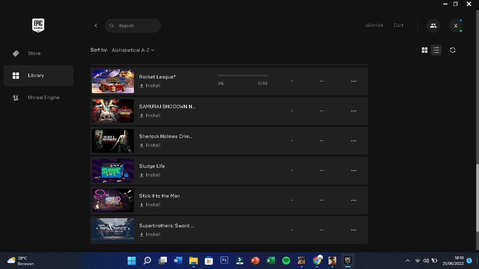Expand the Alphabetical A-Z sort dropdown
This screenshot has width=479, height=269.
click(133, 50)
